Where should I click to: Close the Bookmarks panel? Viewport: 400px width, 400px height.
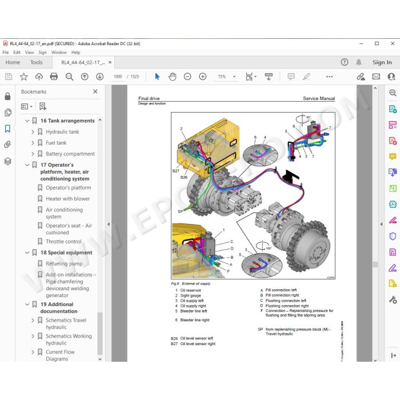point(95,91)
